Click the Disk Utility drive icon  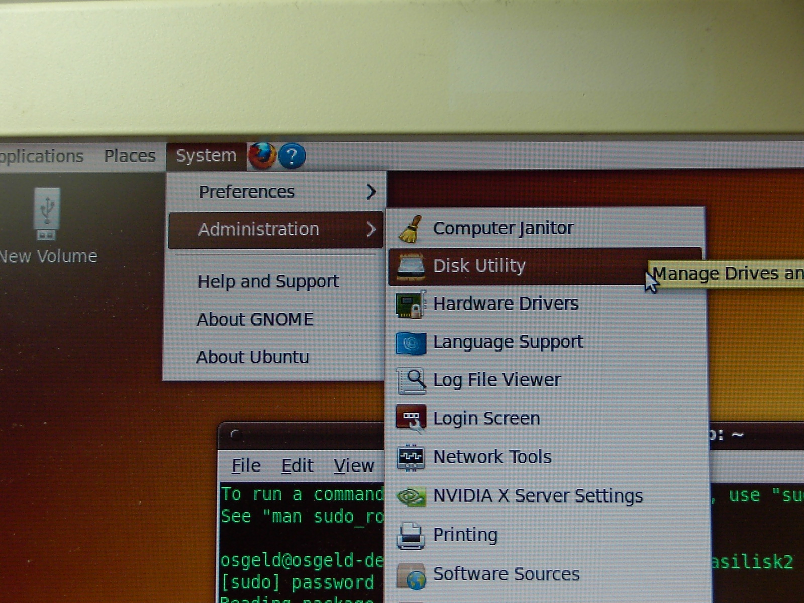click(x=411, y=266)
